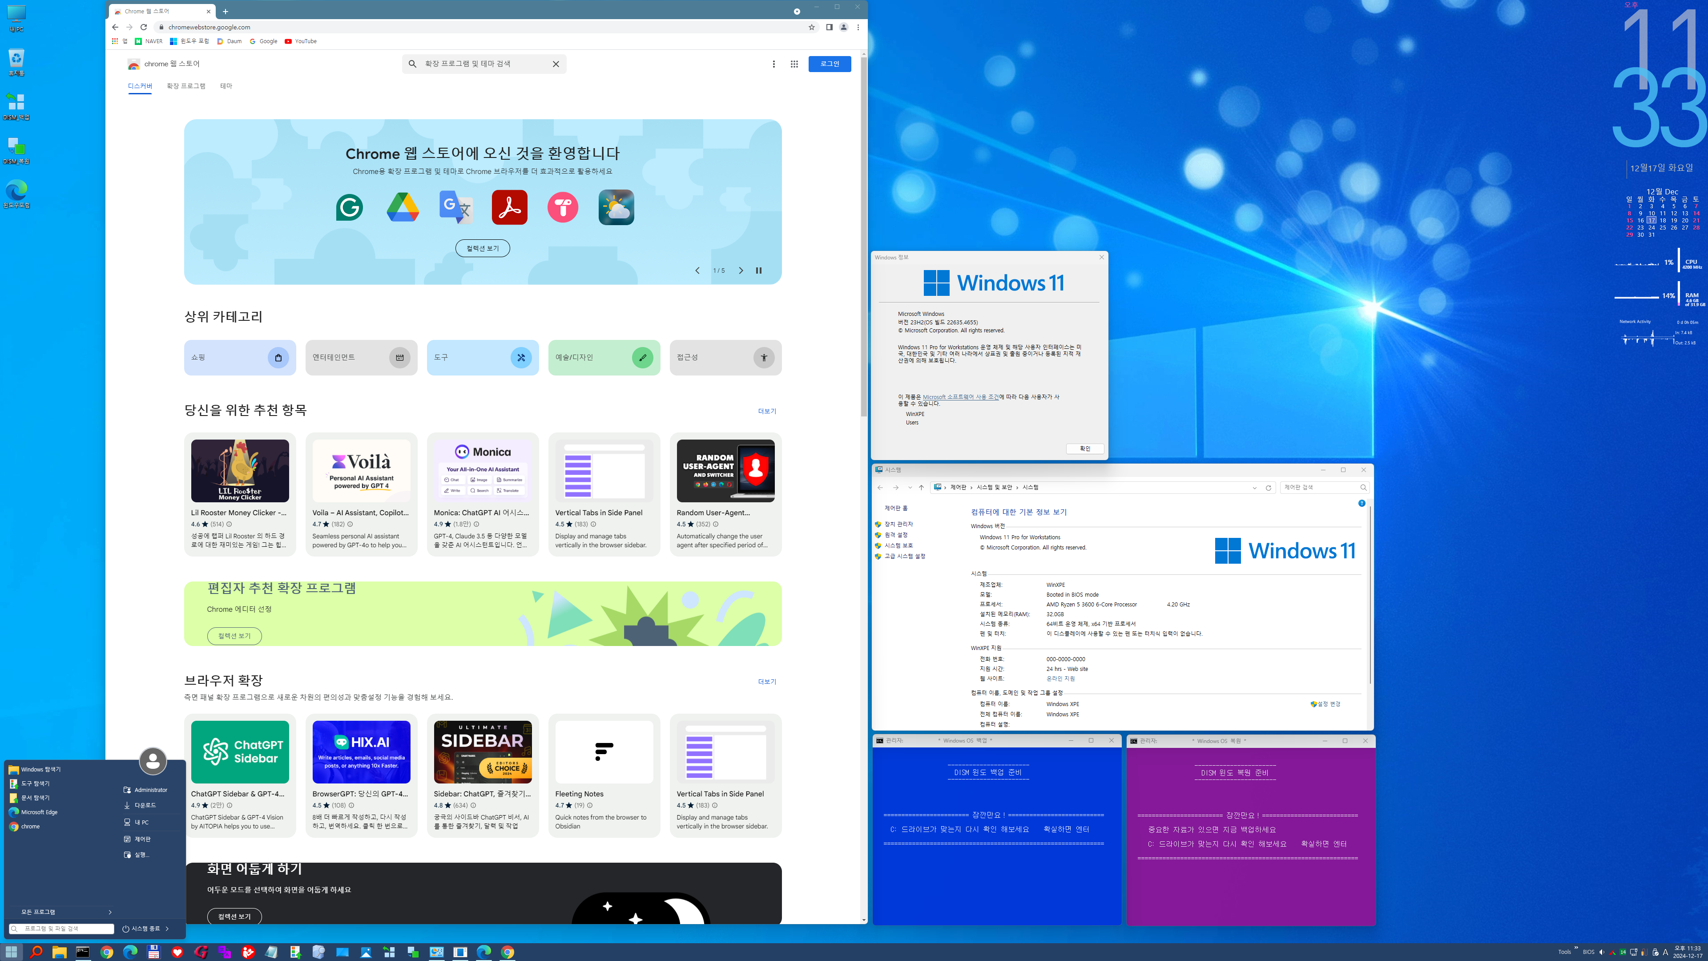Clear the web store search box with X

(556, 65)
